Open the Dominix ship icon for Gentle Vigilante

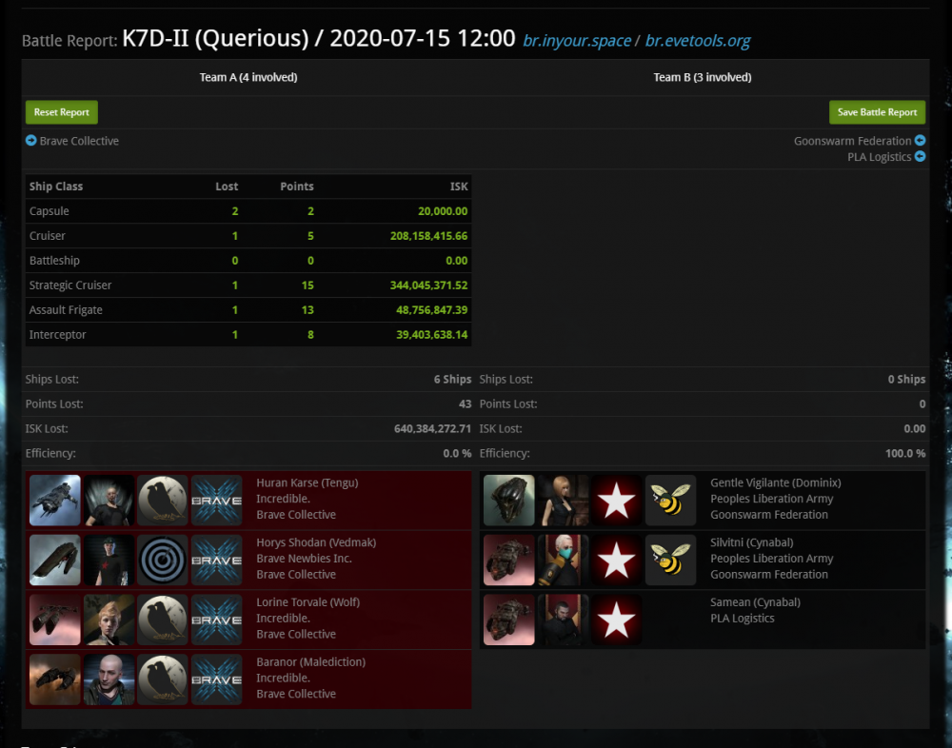click(x=508, y=500)
